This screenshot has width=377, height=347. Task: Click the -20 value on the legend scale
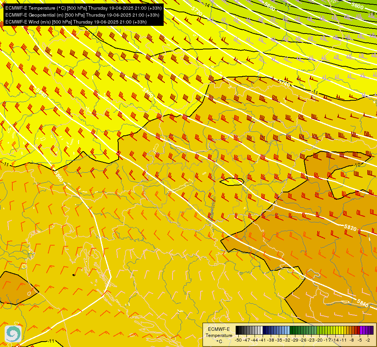click(319, 340)
